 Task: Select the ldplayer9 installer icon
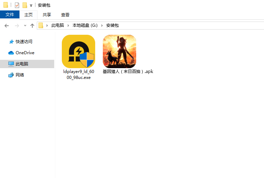pyautogui.click(x=79, y=51)
